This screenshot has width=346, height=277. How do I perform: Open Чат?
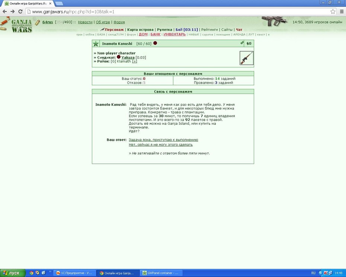click(239, 30)
